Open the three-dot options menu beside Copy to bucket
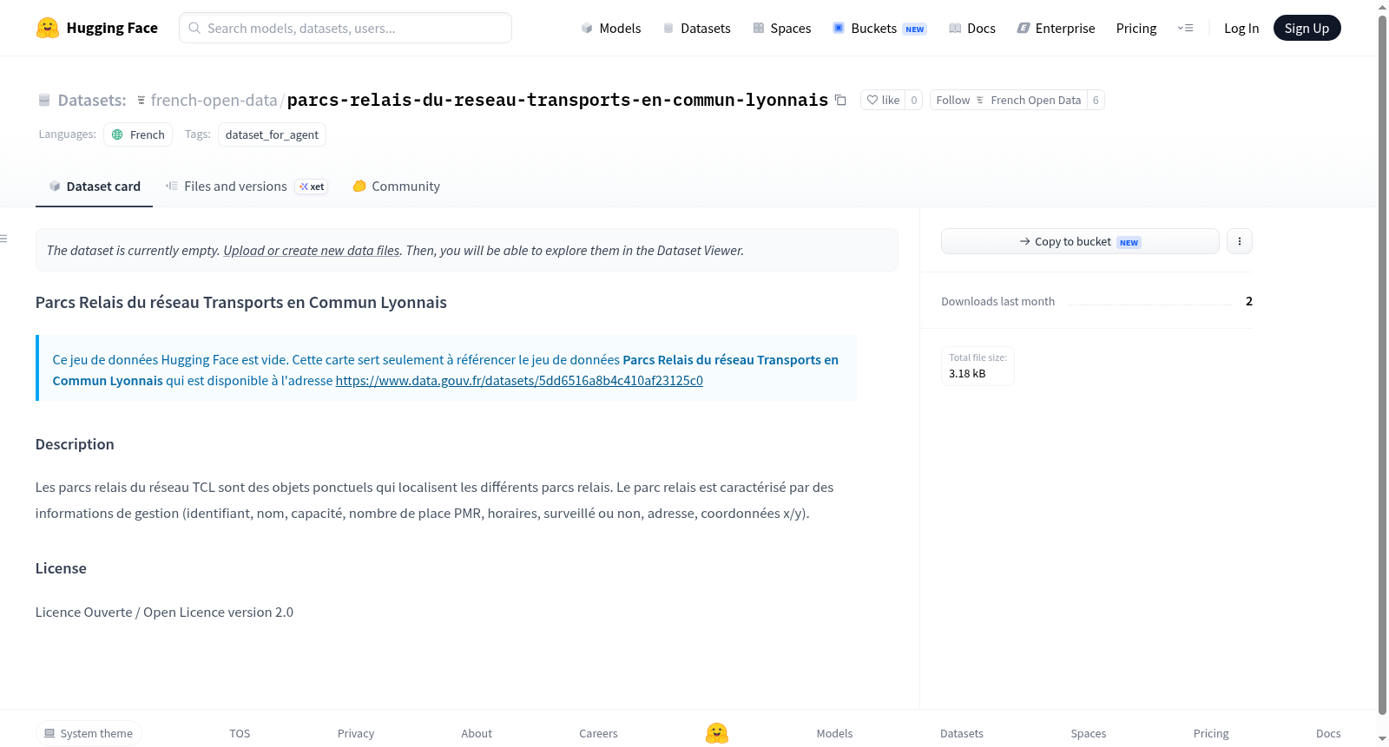 (x=1240, y=241)
